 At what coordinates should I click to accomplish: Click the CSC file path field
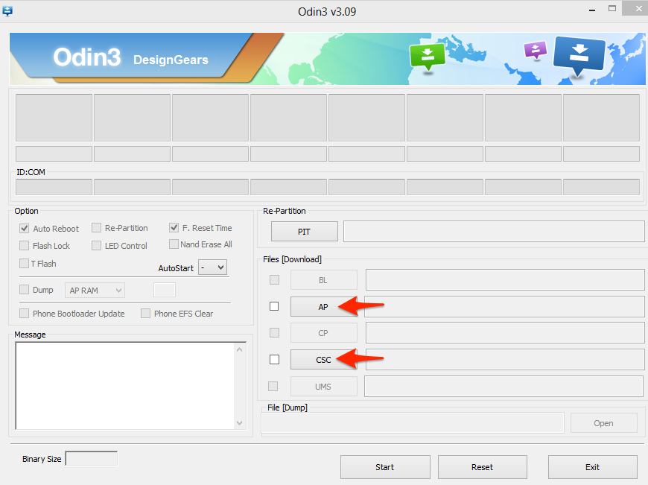[x=504, y=359]
